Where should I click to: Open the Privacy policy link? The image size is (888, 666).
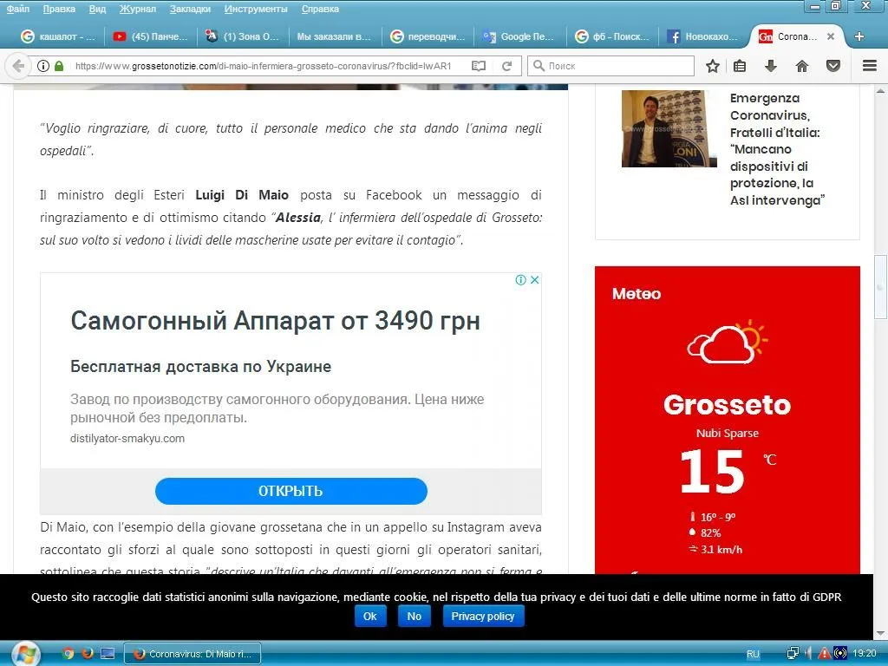(x=483, y=616)
